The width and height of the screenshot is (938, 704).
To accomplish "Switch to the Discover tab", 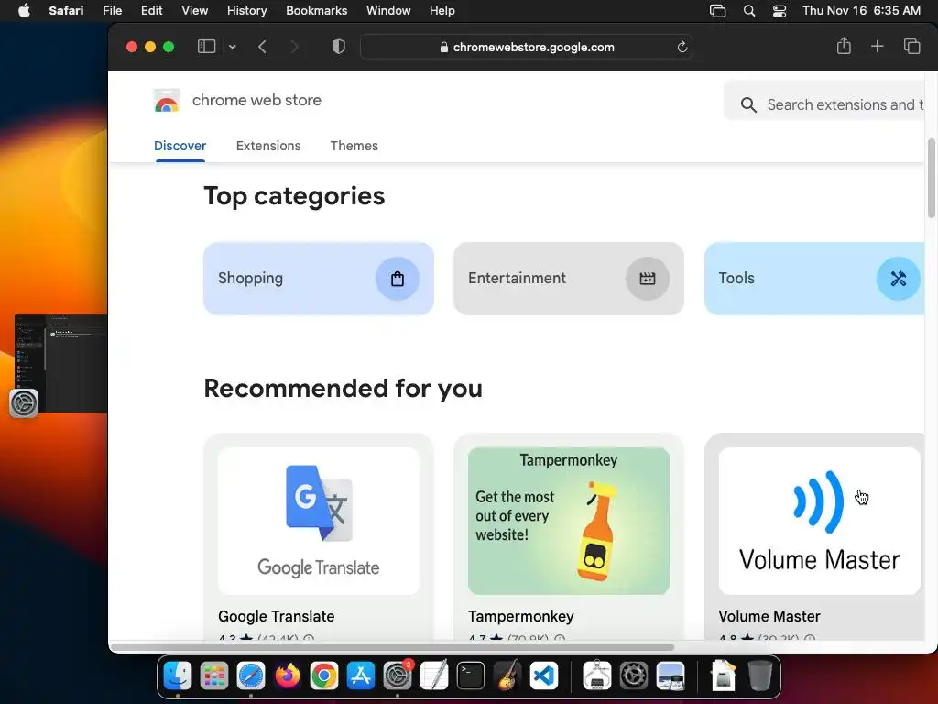I will click(x=180, y=146).
